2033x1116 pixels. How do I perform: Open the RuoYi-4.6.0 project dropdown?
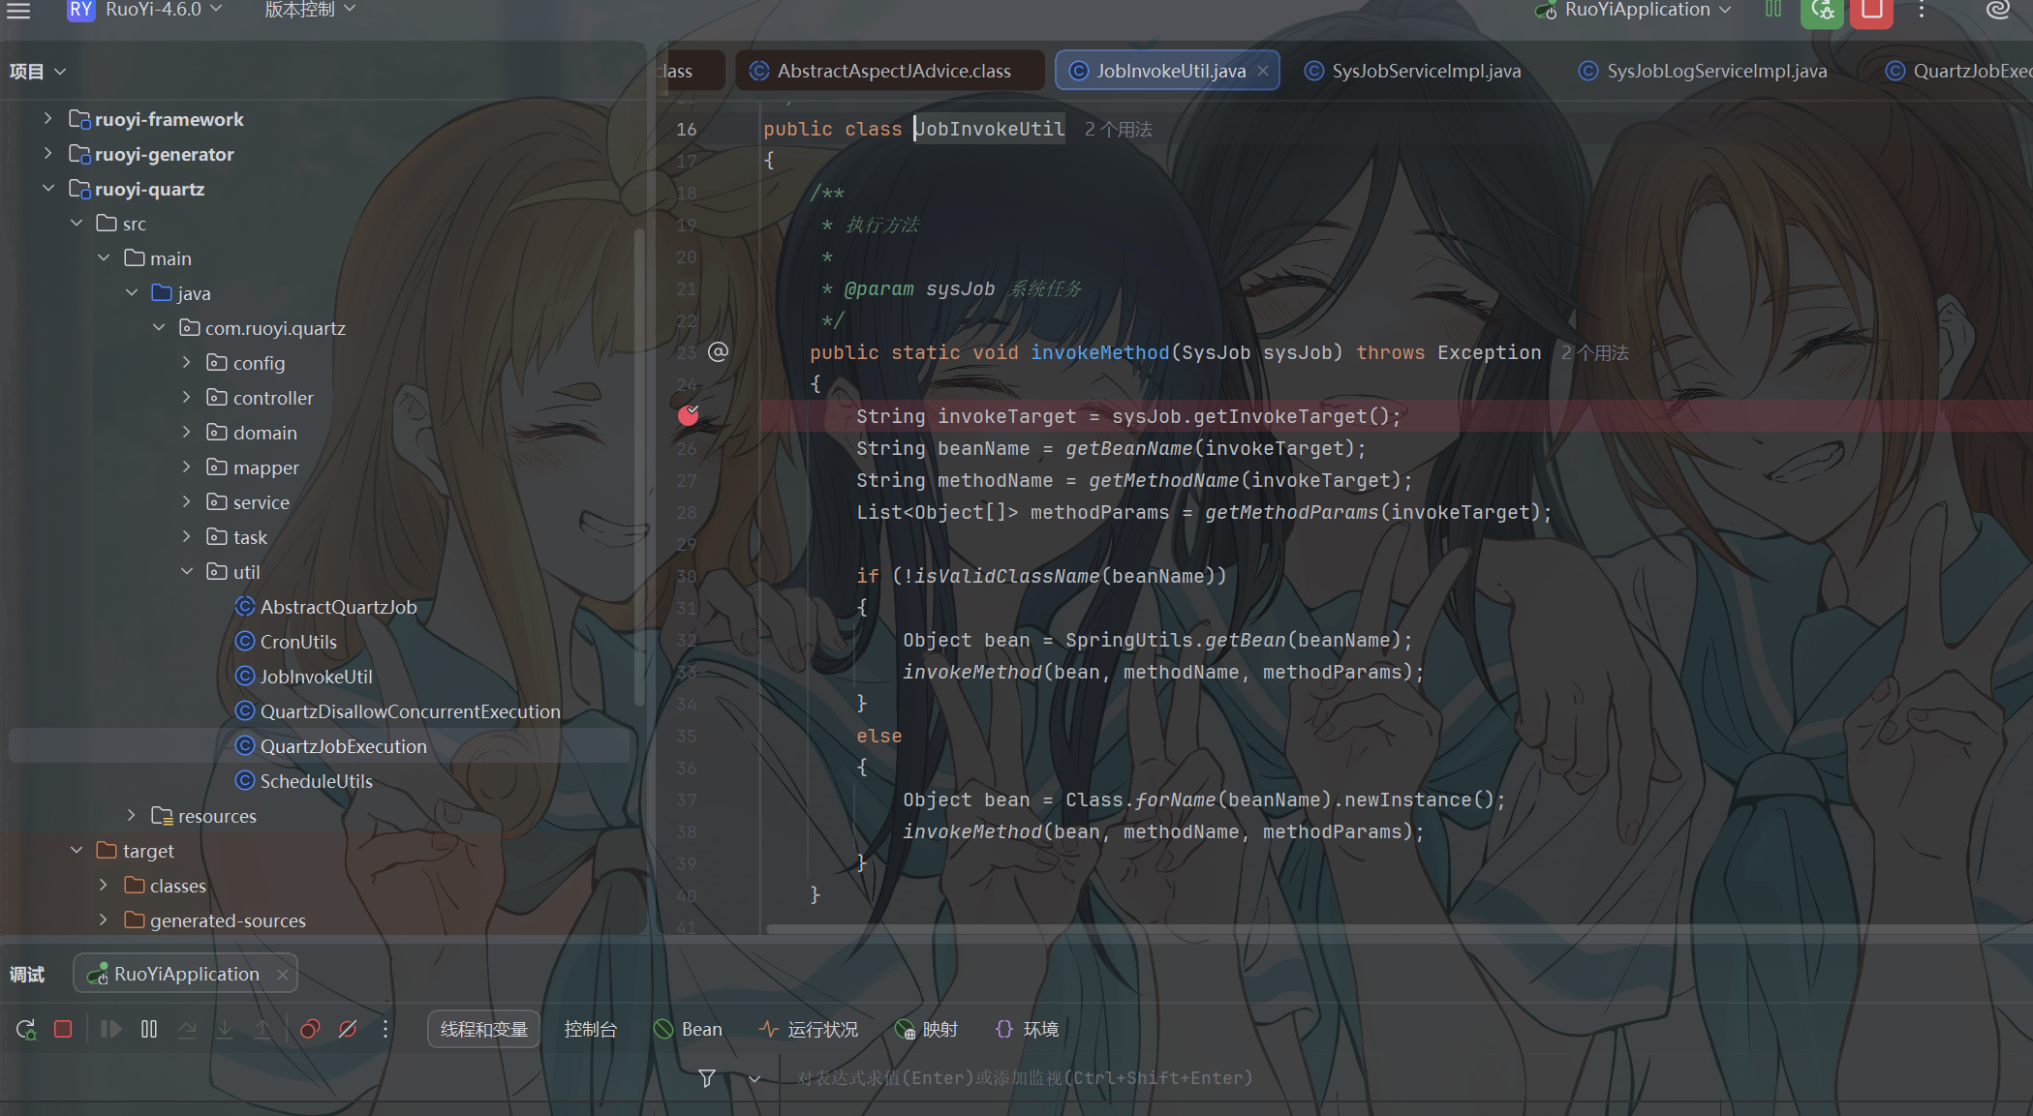click(145, 11)
